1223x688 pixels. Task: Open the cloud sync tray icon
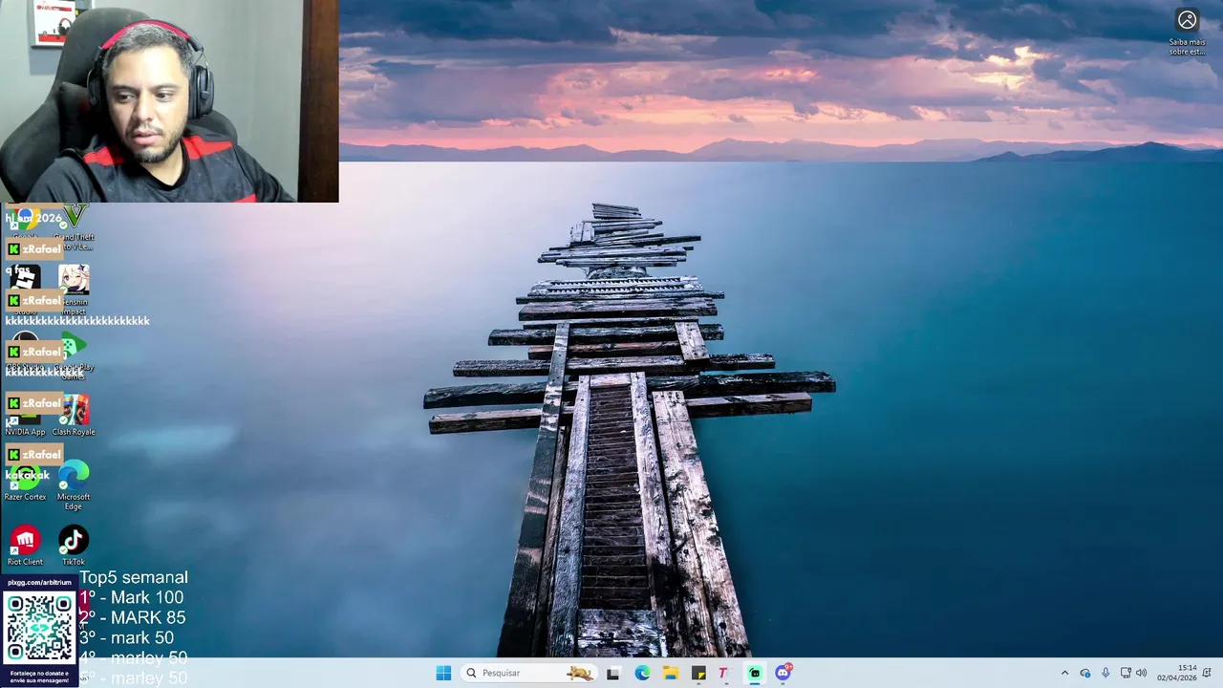coord(1084,673)
